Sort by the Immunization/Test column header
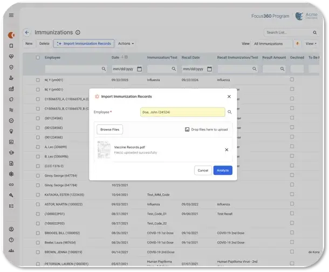This screenshot has height=272, width=329. [x=162, y=58]
